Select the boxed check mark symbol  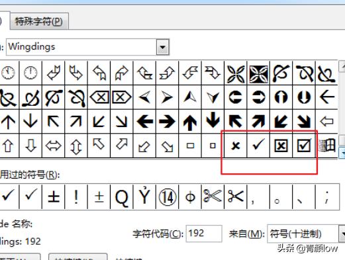pyautogui.click(x=304, y=146)
